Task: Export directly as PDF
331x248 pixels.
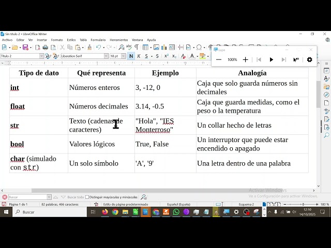Action: 38,47
